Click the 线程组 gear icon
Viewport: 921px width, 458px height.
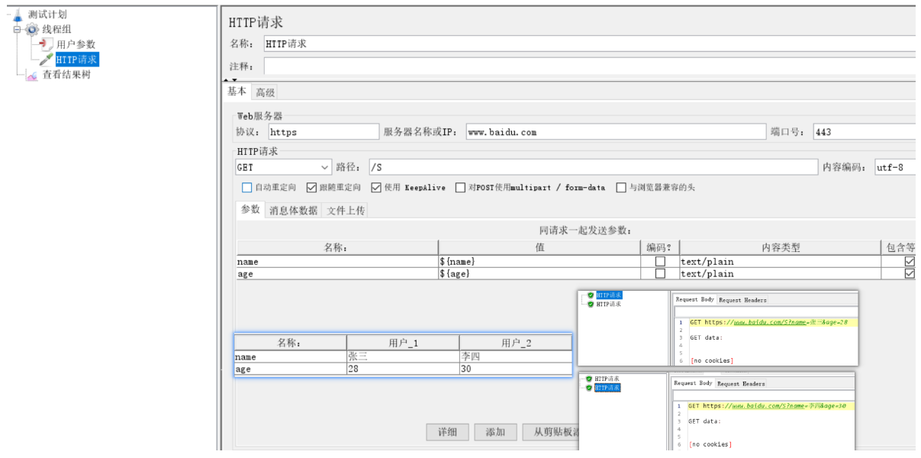32,30
